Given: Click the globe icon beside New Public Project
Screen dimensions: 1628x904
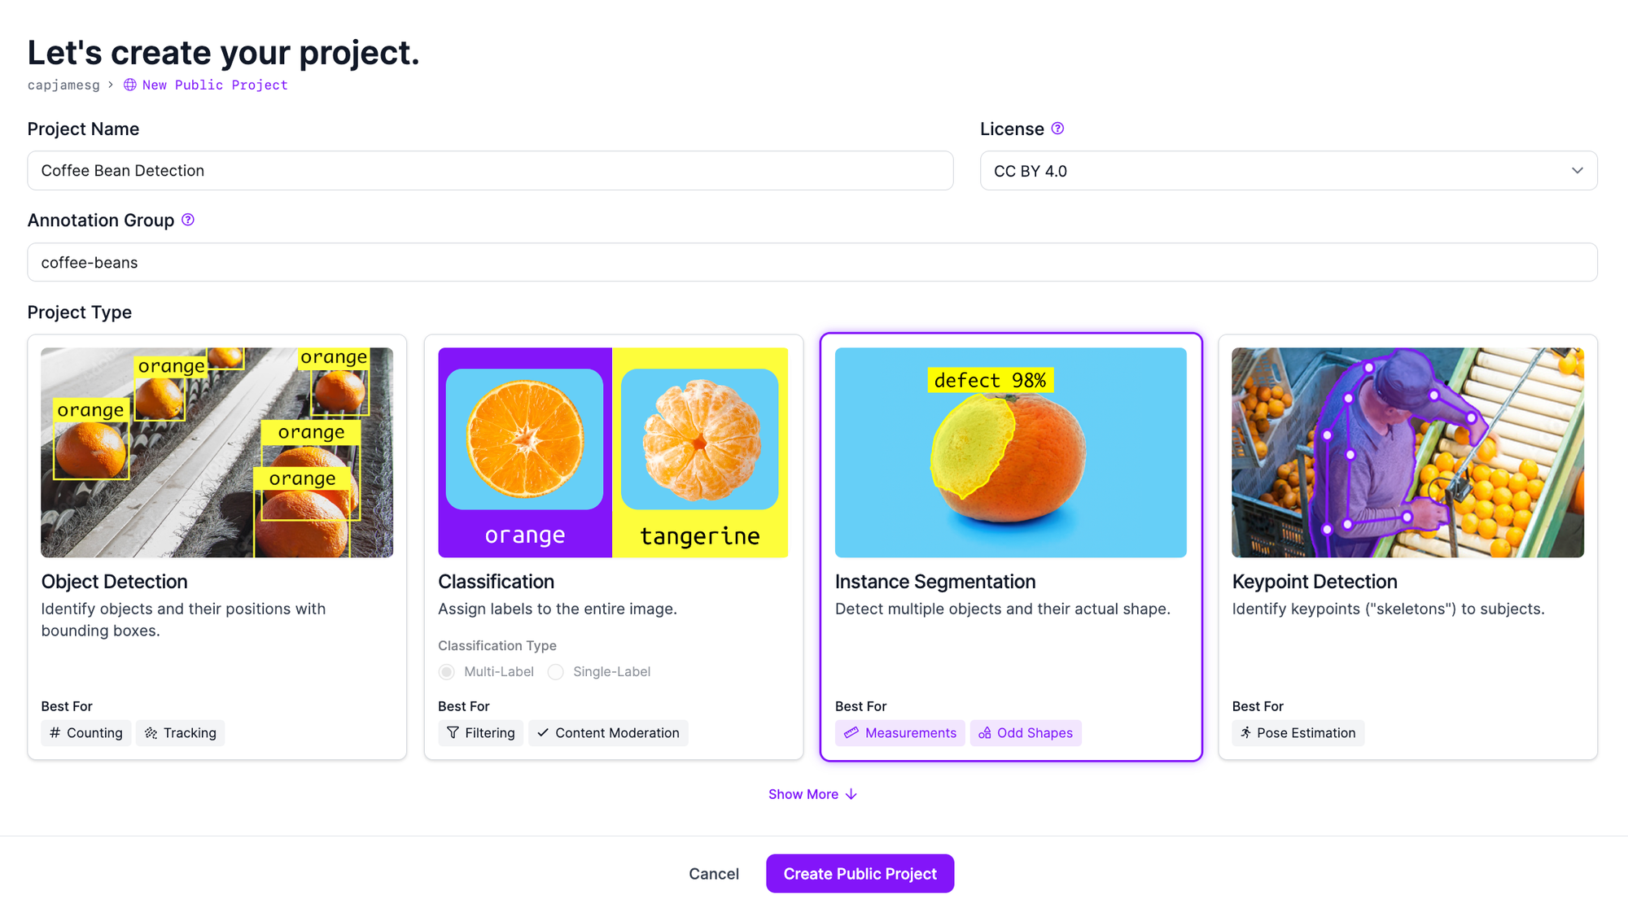Looking at the screenshot, I should [130, 85].
